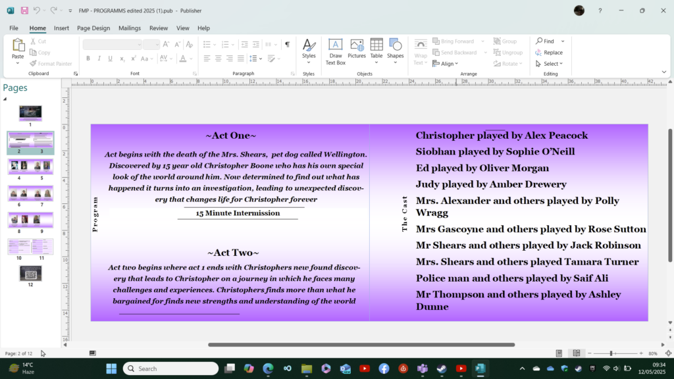Open the Styles gallery

(x=309, y=51)
